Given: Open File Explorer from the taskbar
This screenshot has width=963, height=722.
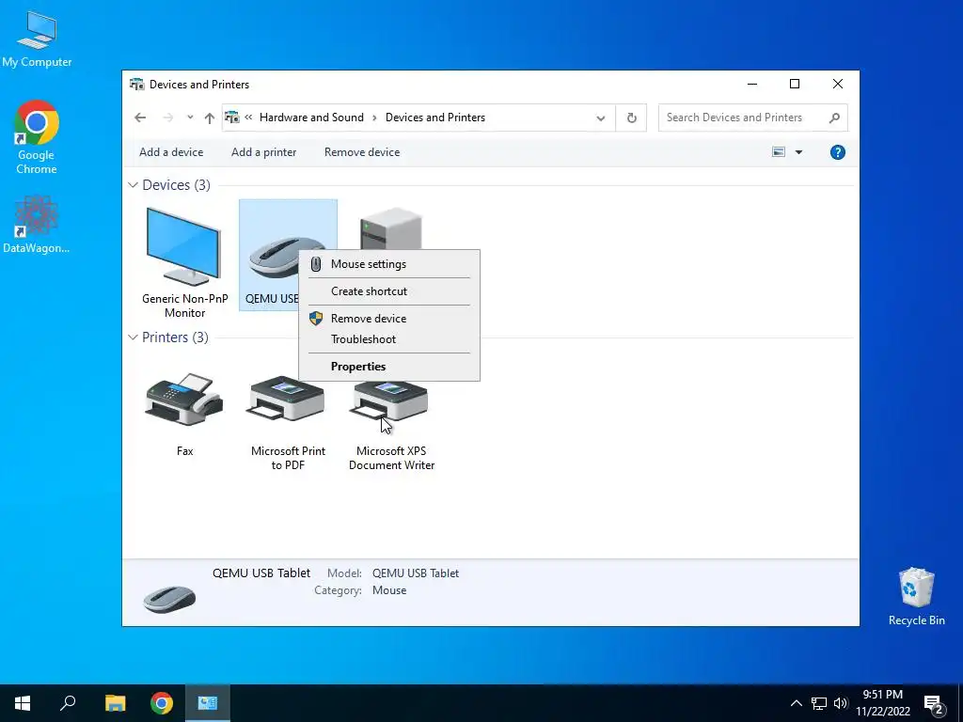Looking at the screenshot, I should click(115, 703).
